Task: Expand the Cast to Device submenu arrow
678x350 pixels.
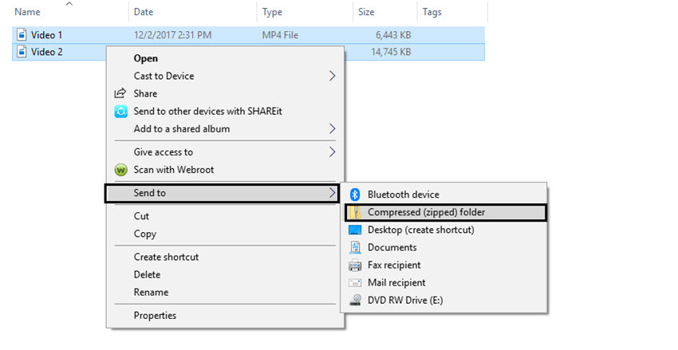Action: point(332,76)
